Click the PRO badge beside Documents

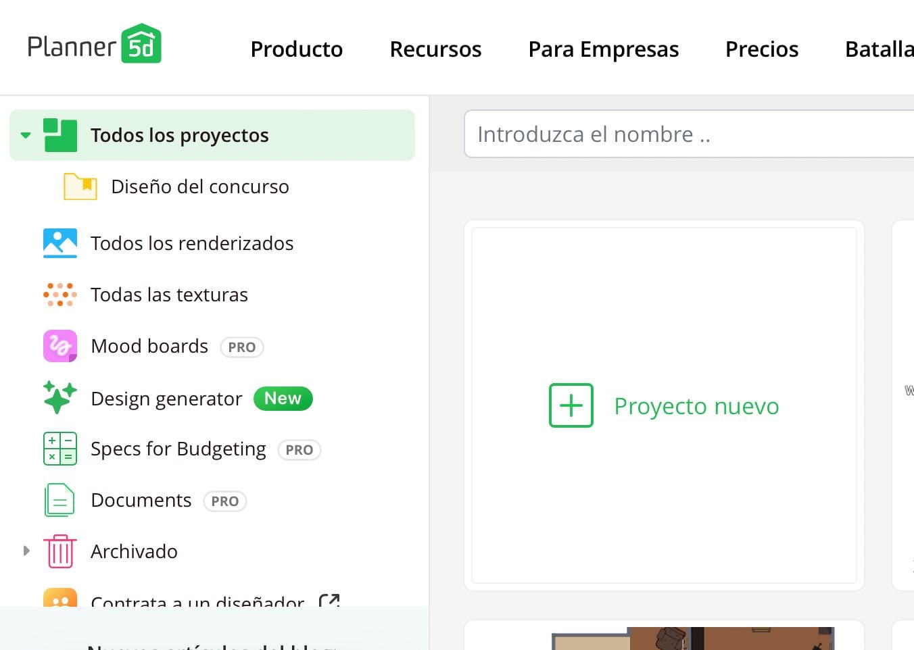tap(224, 501)
